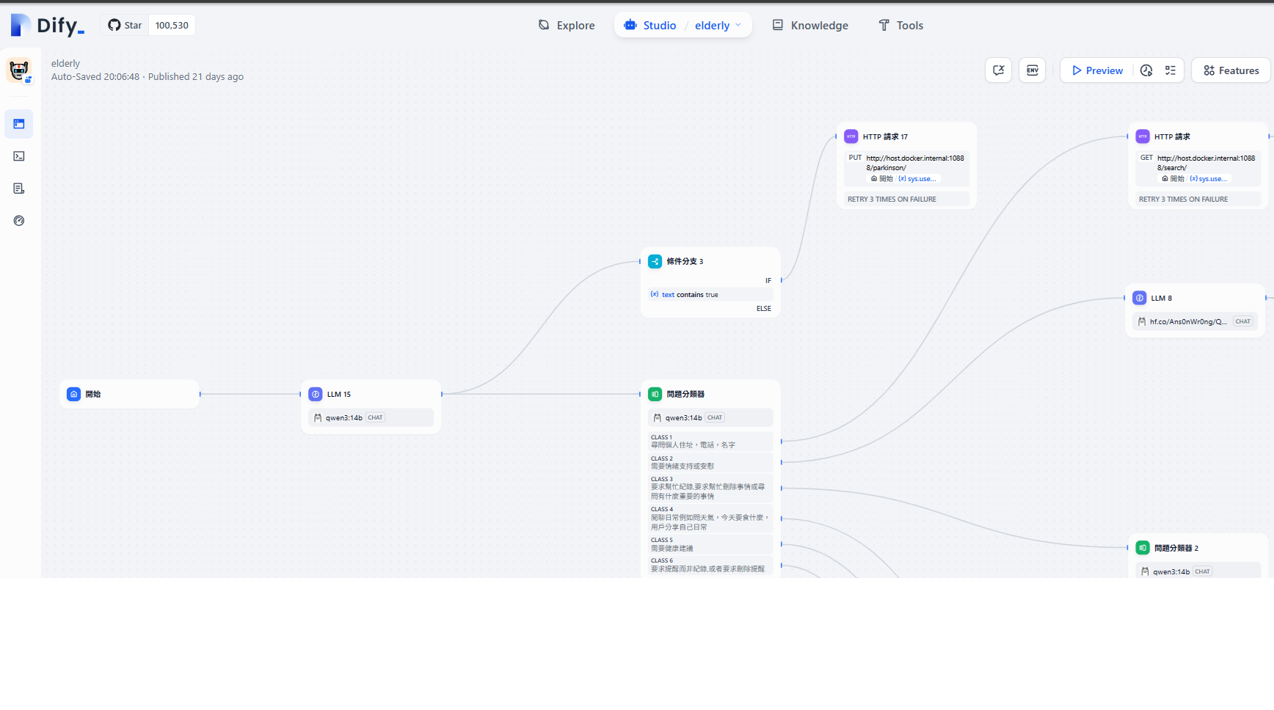Select the 條件分支 3 condition node
Screen dimensions: 1274x710
pyautogui.click(x=710, y=262)
